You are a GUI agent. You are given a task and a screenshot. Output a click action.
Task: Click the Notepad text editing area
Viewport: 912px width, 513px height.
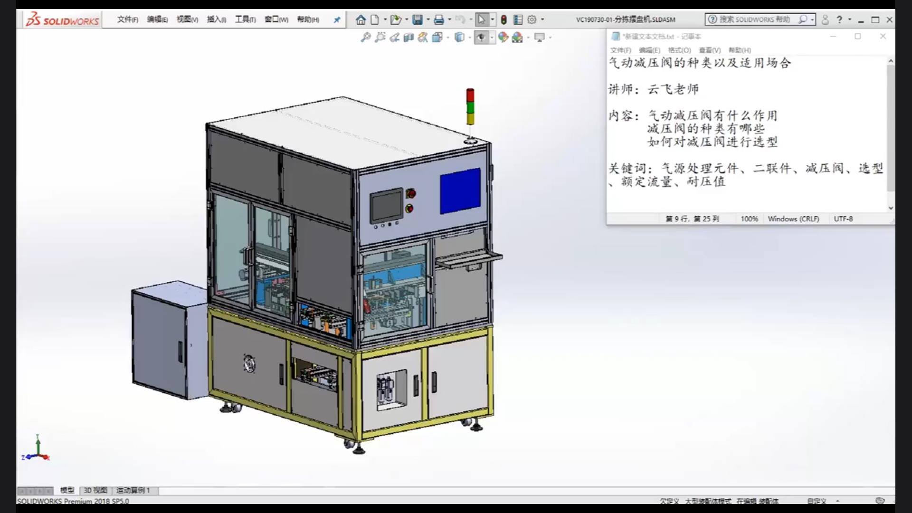746,134
